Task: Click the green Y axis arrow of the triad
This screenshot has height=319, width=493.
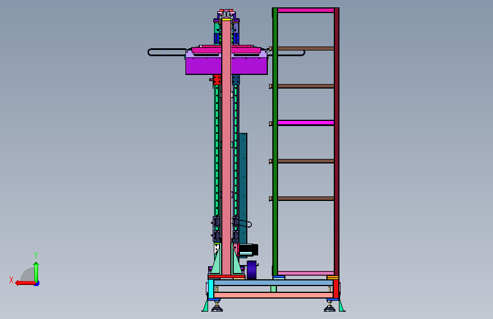Action: pos(36,272)
